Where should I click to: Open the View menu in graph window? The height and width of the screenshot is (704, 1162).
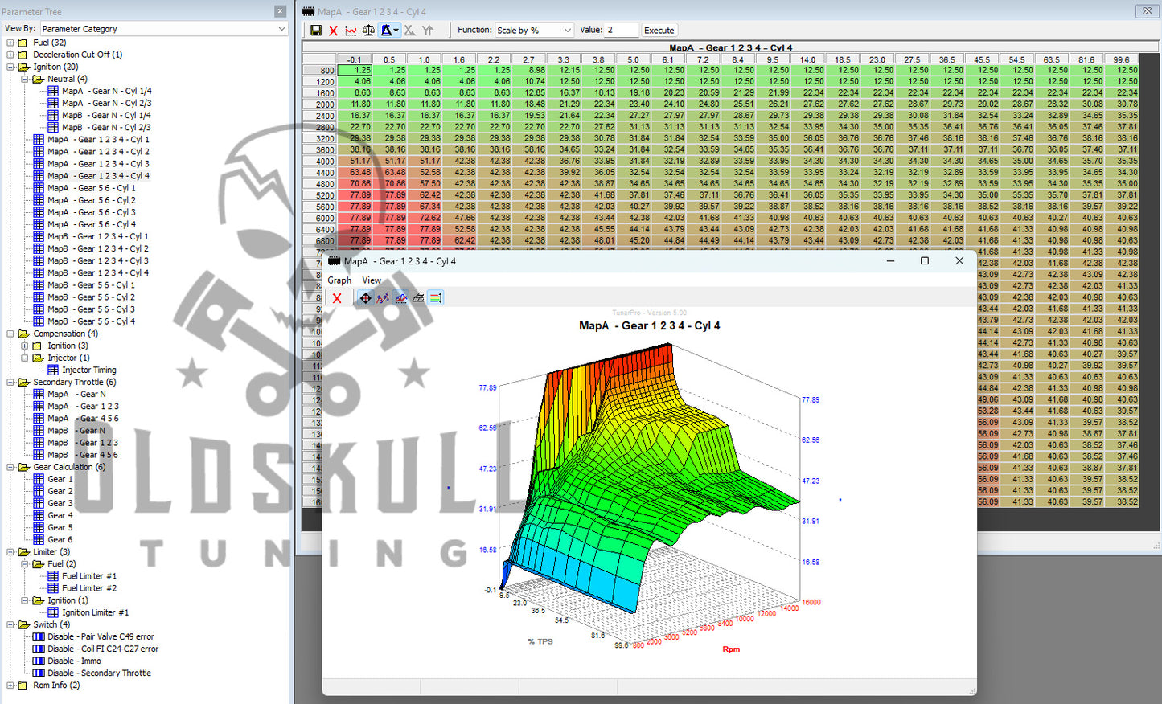coord(372,280)
